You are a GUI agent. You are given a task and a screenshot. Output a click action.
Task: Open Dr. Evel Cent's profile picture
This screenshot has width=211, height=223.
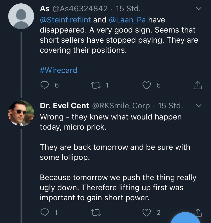(21, 113)
